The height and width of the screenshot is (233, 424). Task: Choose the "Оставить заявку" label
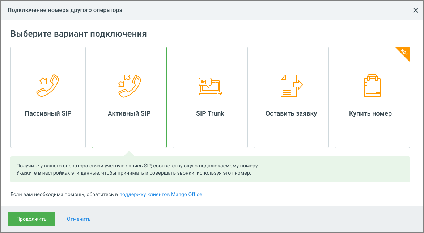(291, 113)
